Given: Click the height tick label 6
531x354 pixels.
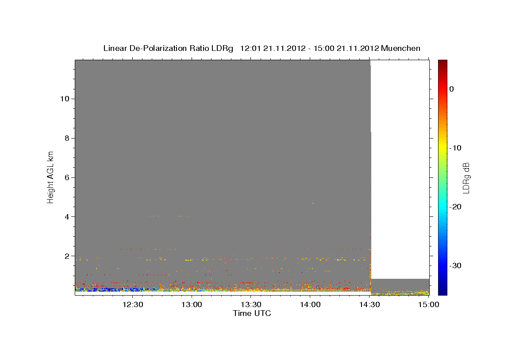Looking at the screenshot, I should (66, 177).
